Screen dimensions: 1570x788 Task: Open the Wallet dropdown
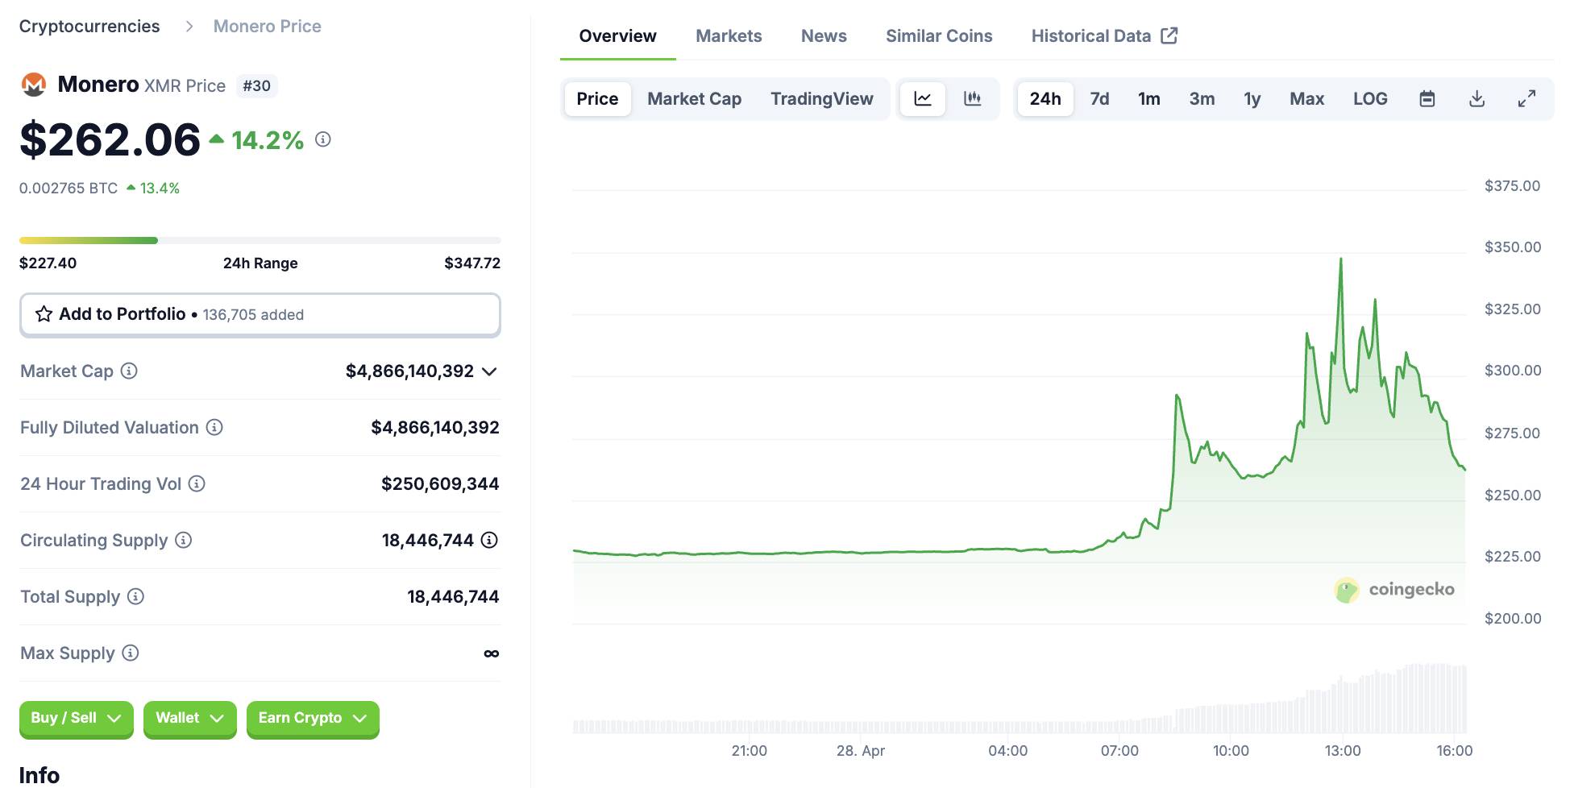[189, 718]
